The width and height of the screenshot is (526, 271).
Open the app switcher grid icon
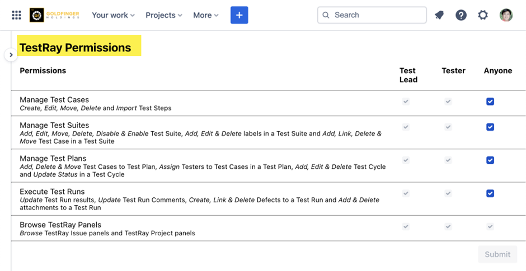(x=17, y=15)
